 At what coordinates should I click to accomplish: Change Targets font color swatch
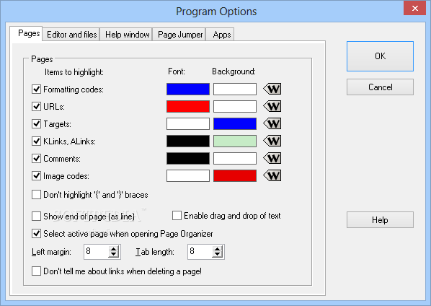click(188, 124)
